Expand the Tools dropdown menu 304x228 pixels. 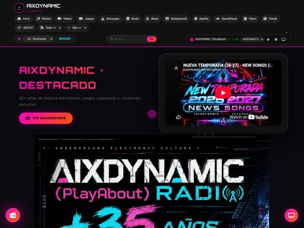pyautogui.click(x=48, y=28)
